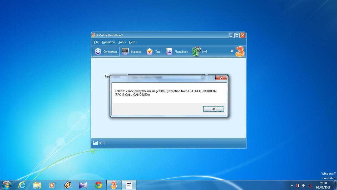
Task: Open the network signal tray icon
Action: pos(310,185)
